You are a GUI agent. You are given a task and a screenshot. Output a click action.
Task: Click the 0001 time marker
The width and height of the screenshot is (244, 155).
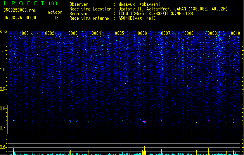[x=26, y=33]
